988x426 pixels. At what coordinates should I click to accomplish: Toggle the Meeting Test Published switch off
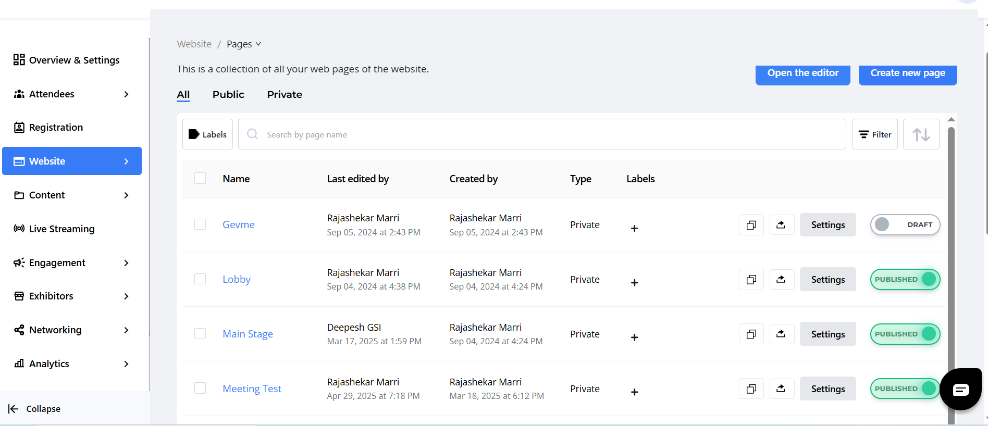905,389
